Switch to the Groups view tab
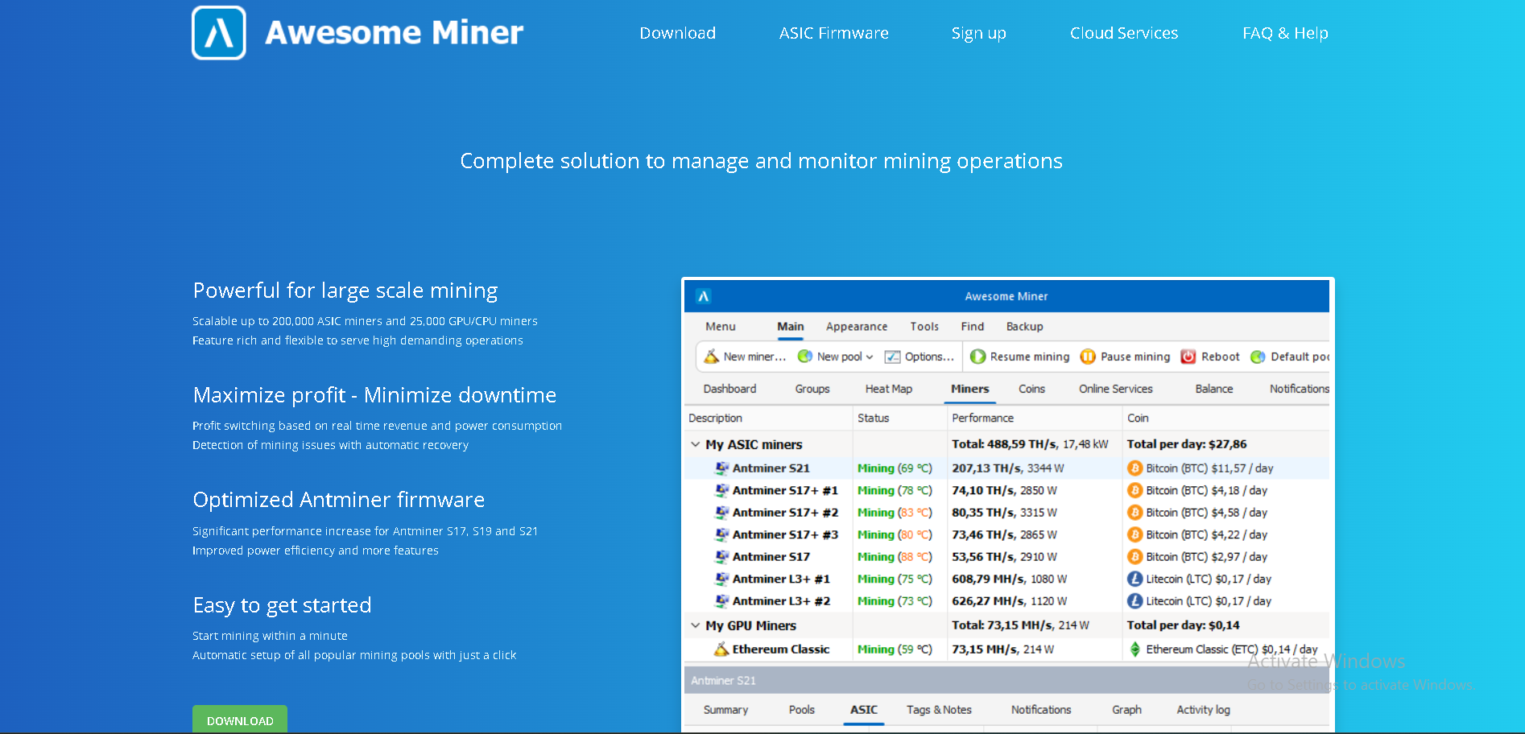 [812, 389]
